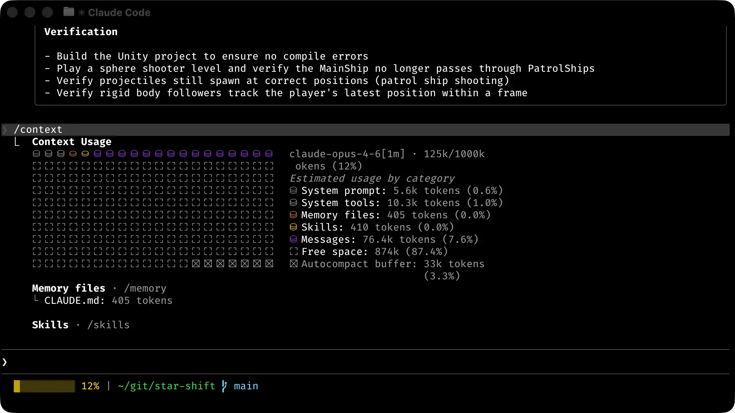Click the orange Memory files legend icon

[293, 215]
